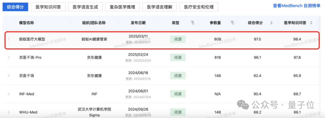Select the 医疗安全和伦理 tab
The height and width of the screenshot is (118, 325).
pos(199,7)
